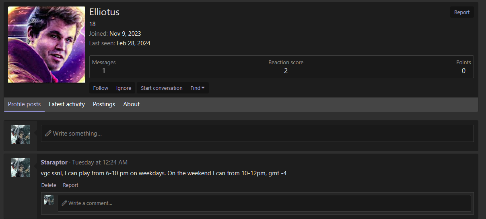The image size is (486, 219).
Task: Click pencil icon in Write a comment field
Action: (x=64, y=203)
